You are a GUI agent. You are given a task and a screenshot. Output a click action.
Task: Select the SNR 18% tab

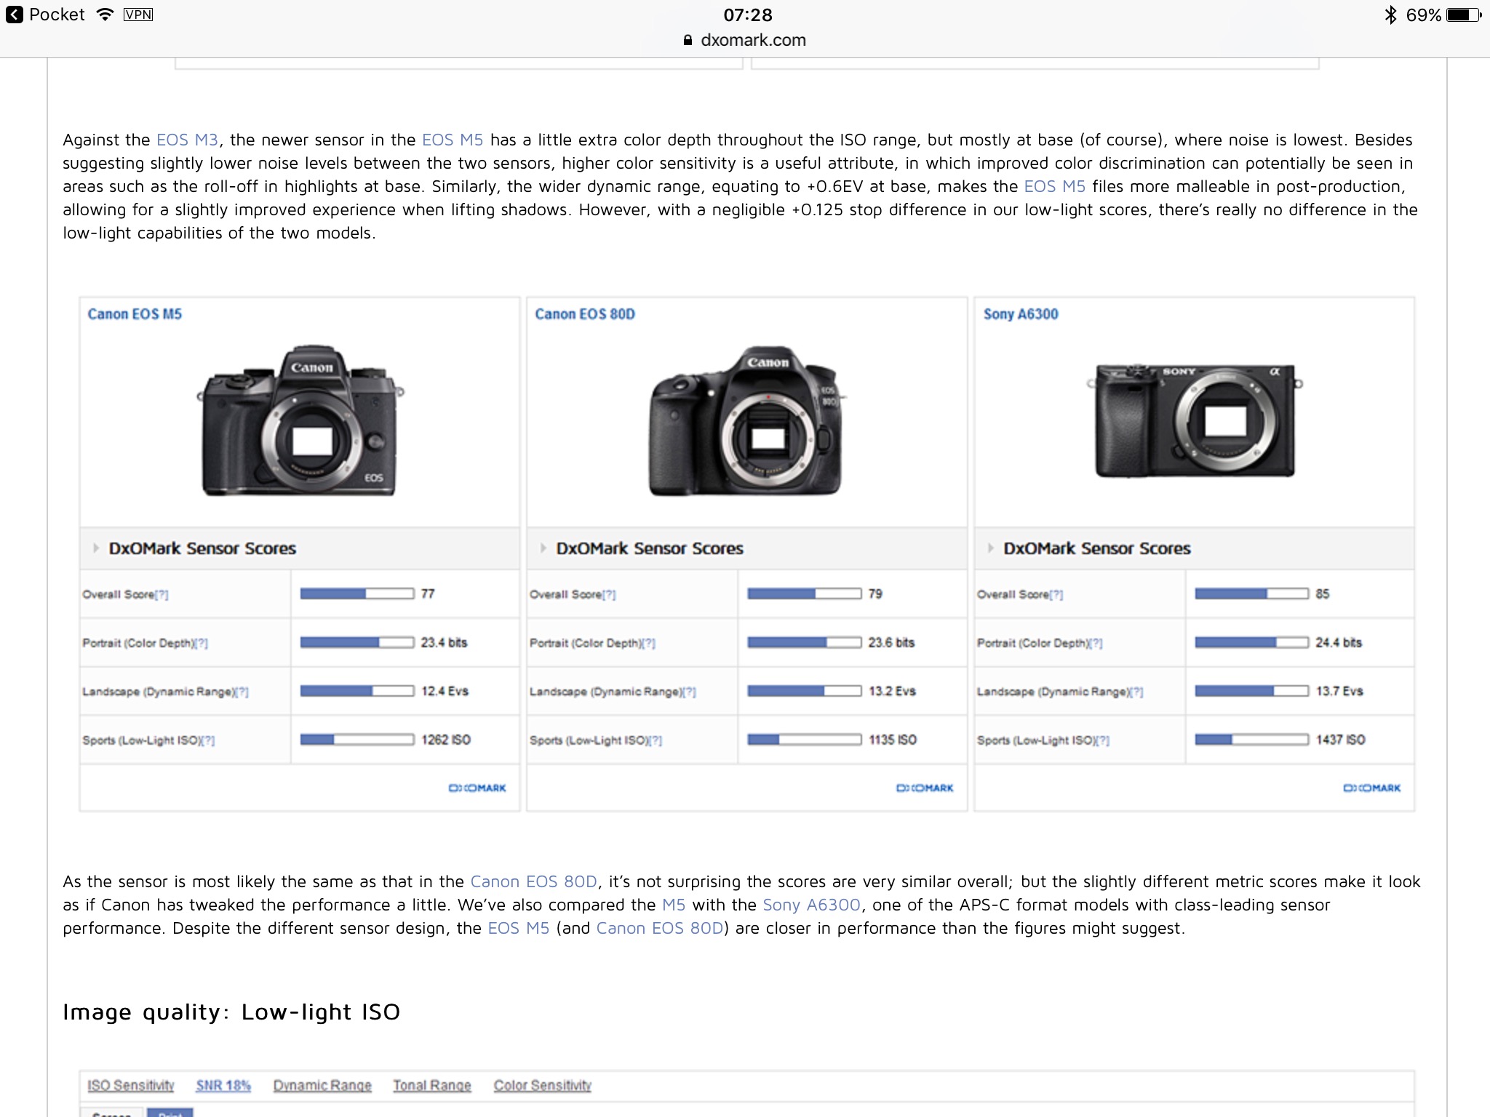[x=223, y=1085]
